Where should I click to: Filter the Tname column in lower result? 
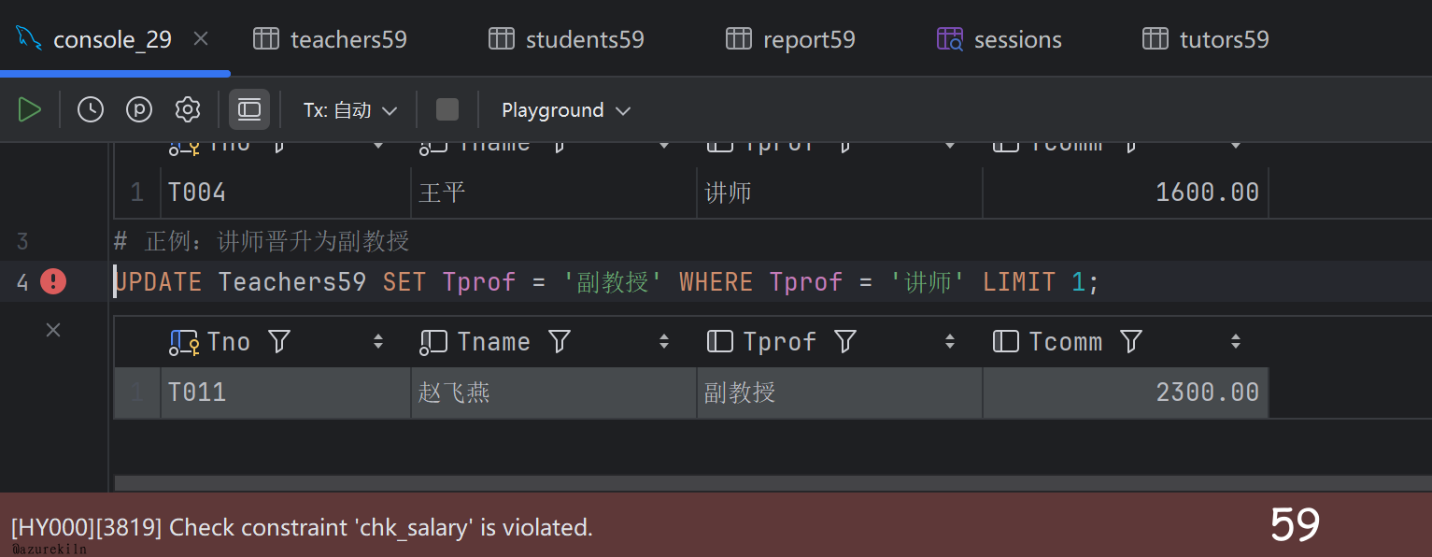point(559,342)
